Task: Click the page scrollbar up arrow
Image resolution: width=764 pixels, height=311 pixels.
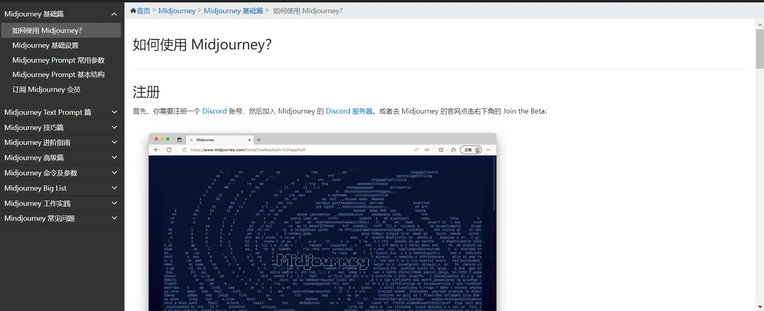Action: point(760,24)
